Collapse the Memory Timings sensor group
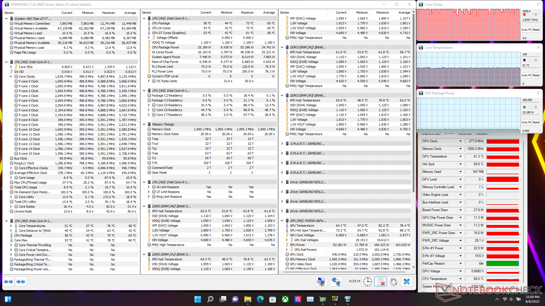Image resolution: width=545 pixels, height=306 pixels. pos(144,124)
